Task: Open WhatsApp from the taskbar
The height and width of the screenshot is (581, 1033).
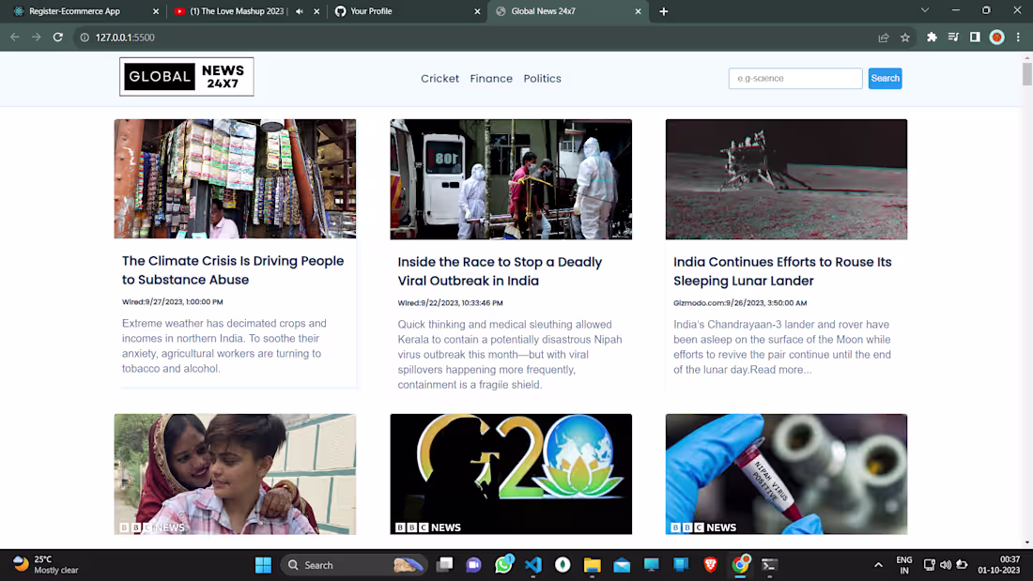Action: 504,564
